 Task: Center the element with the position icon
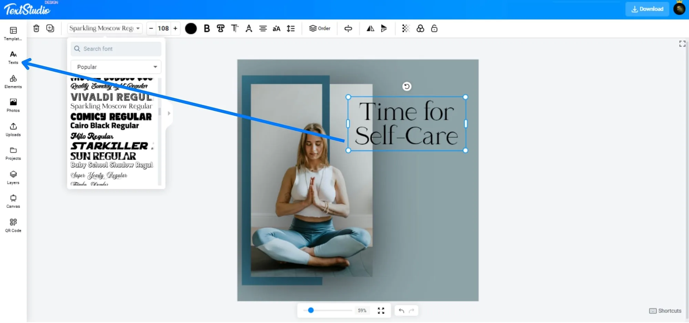(348, 29)
